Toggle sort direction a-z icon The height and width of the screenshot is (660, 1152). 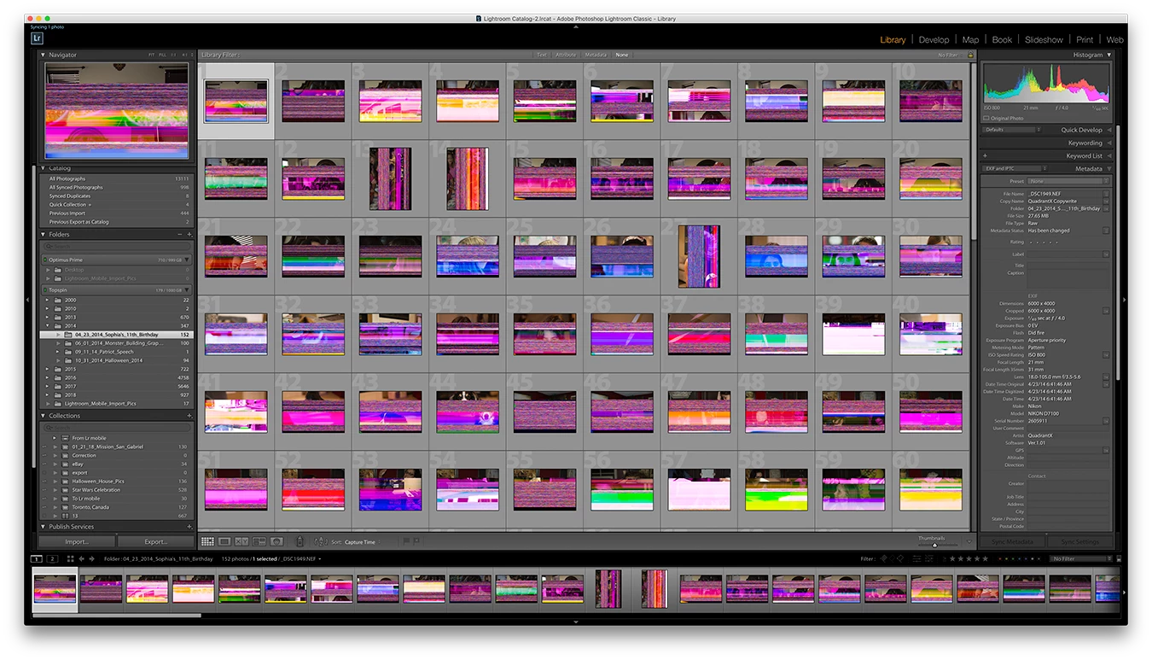pos(321,541)
